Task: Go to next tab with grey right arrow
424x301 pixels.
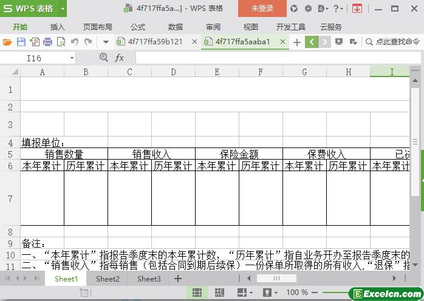Action: point(324,42)
